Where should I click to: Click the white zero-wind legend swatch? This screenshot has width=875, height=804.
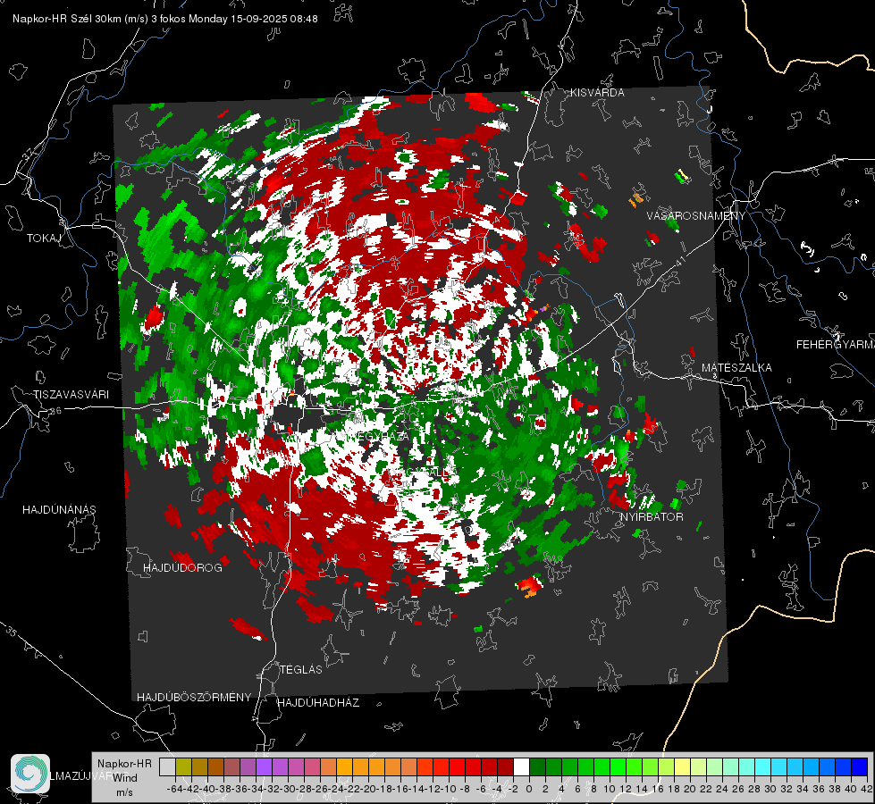pyautogui.click(x=521, y=766)
